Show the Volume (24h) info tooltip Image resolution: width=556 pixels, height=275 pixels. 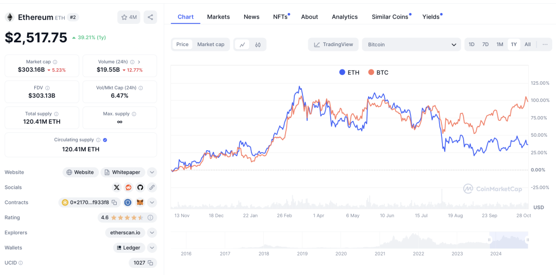132,62
